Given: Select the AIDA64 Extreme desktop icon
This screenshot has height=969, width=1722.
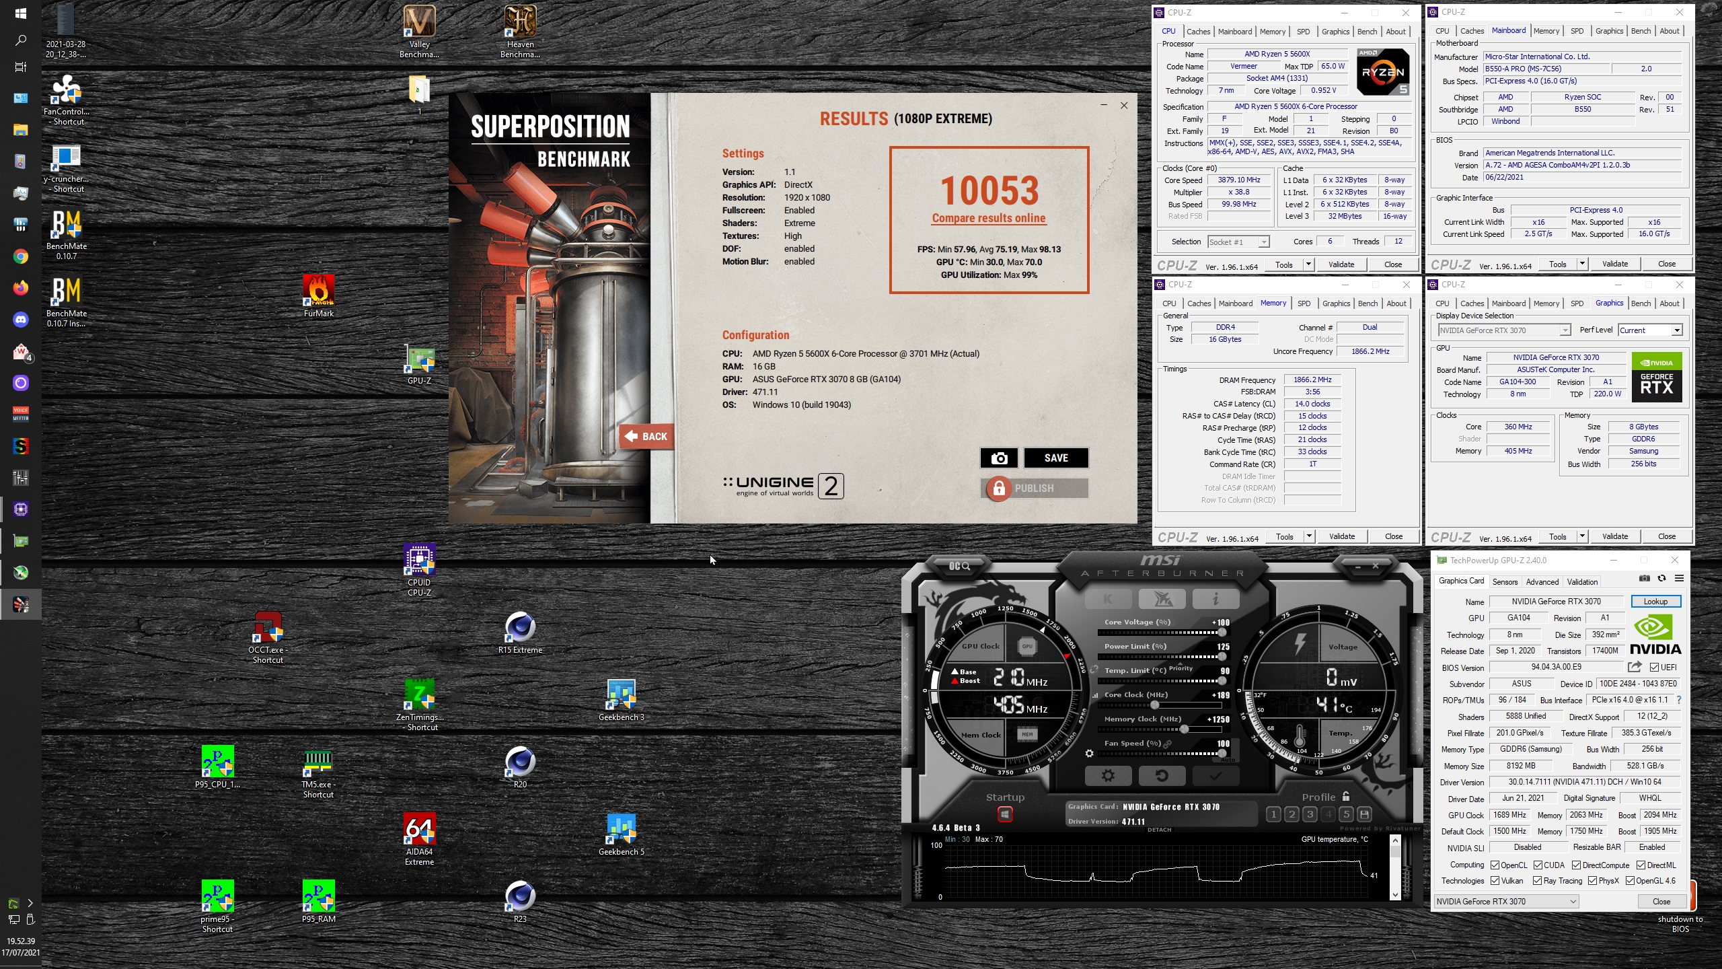Looking at the screenshot, I should pyautogui.click(x=419, y=838).
